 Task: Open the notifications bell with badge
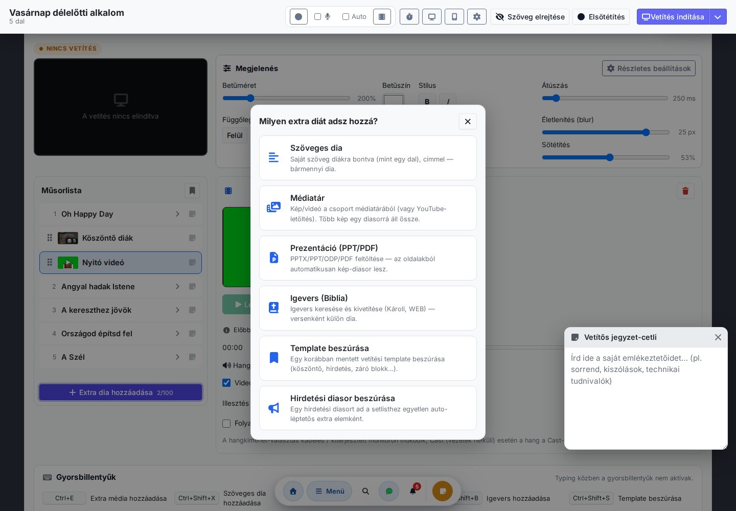[x=413, y=491]
